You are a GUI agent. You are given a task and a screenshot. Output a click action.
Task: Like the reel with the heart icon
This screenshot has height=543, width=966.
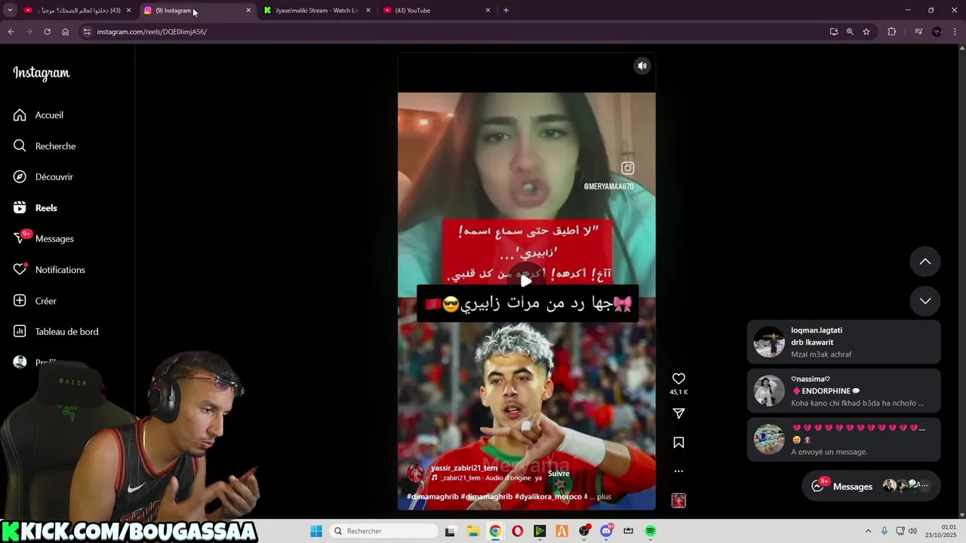(678, 379)
